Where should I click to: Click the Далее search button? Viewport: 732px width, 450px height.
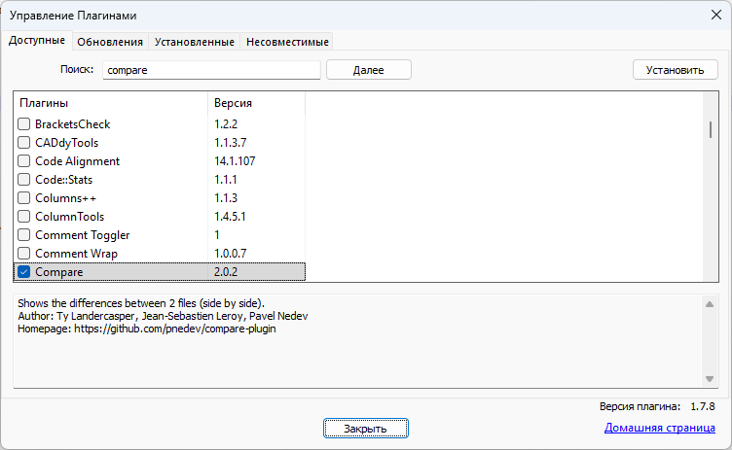368,70
